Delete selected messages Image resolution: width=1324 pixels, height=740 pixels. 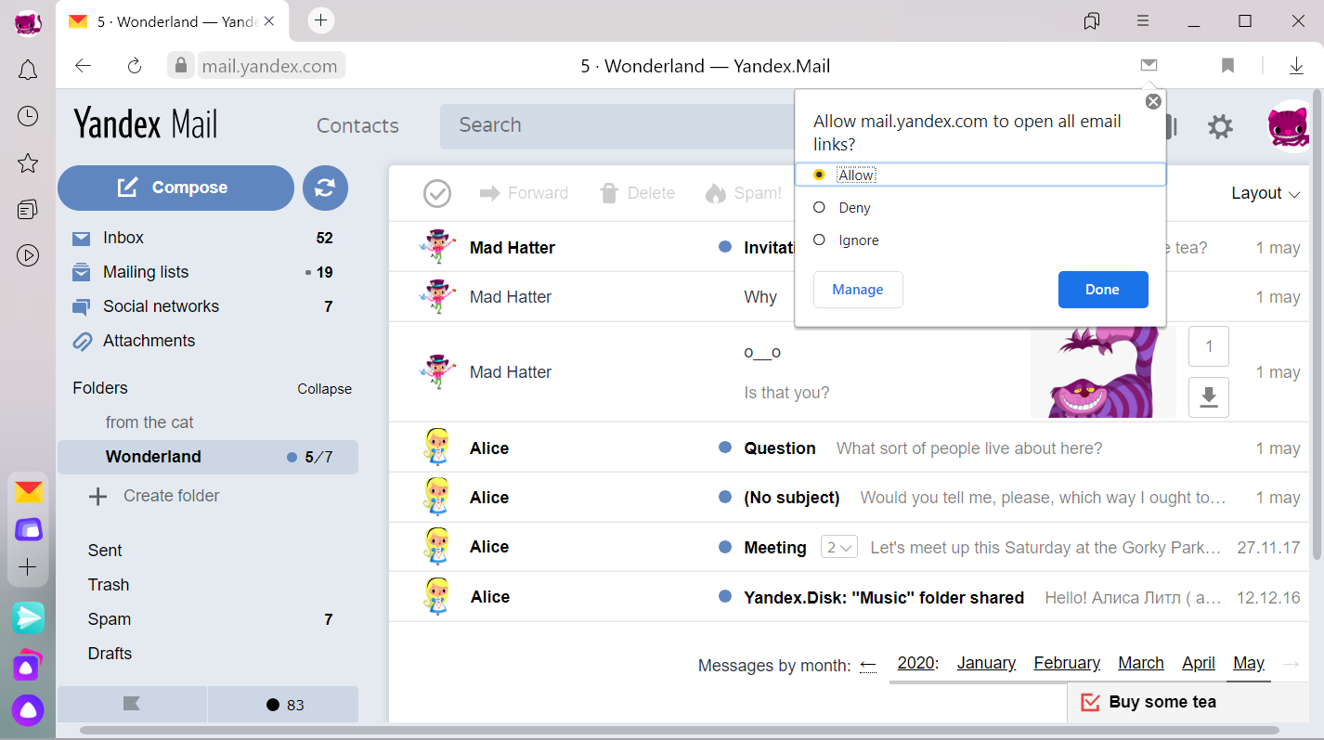coord(637,193)
